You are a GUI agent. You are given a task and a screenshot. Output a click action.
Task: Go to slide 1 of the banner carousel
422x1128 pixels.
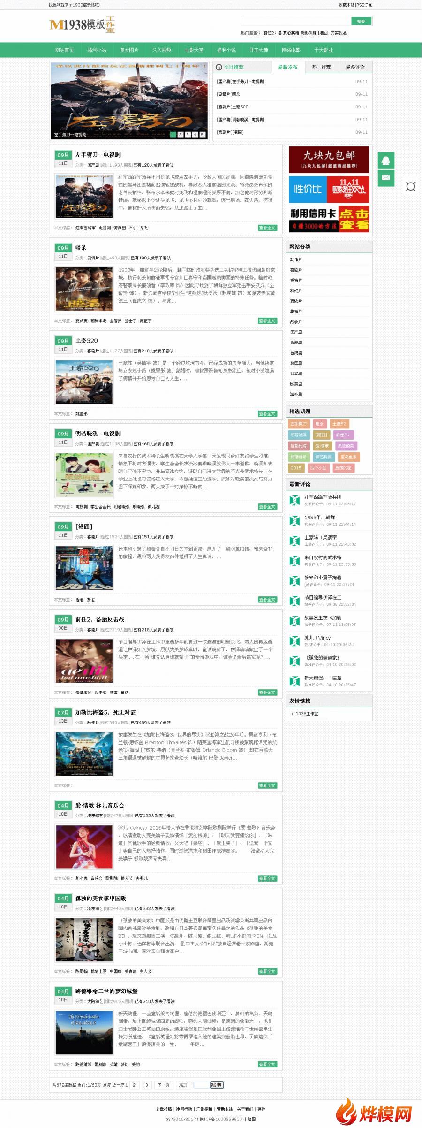173,135
